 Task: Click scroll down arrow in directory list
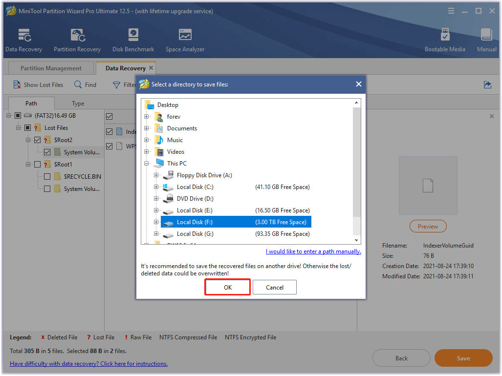357,240
